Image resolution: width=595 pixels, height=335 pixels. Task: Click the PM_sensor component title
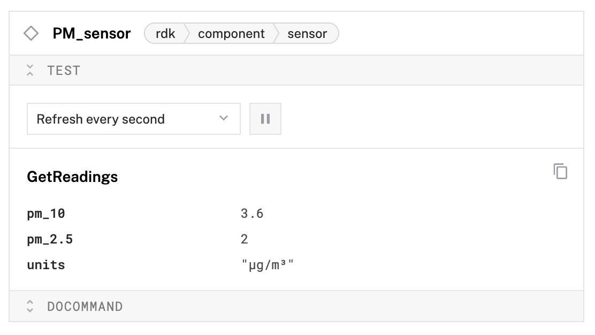(x=91, y=34)
